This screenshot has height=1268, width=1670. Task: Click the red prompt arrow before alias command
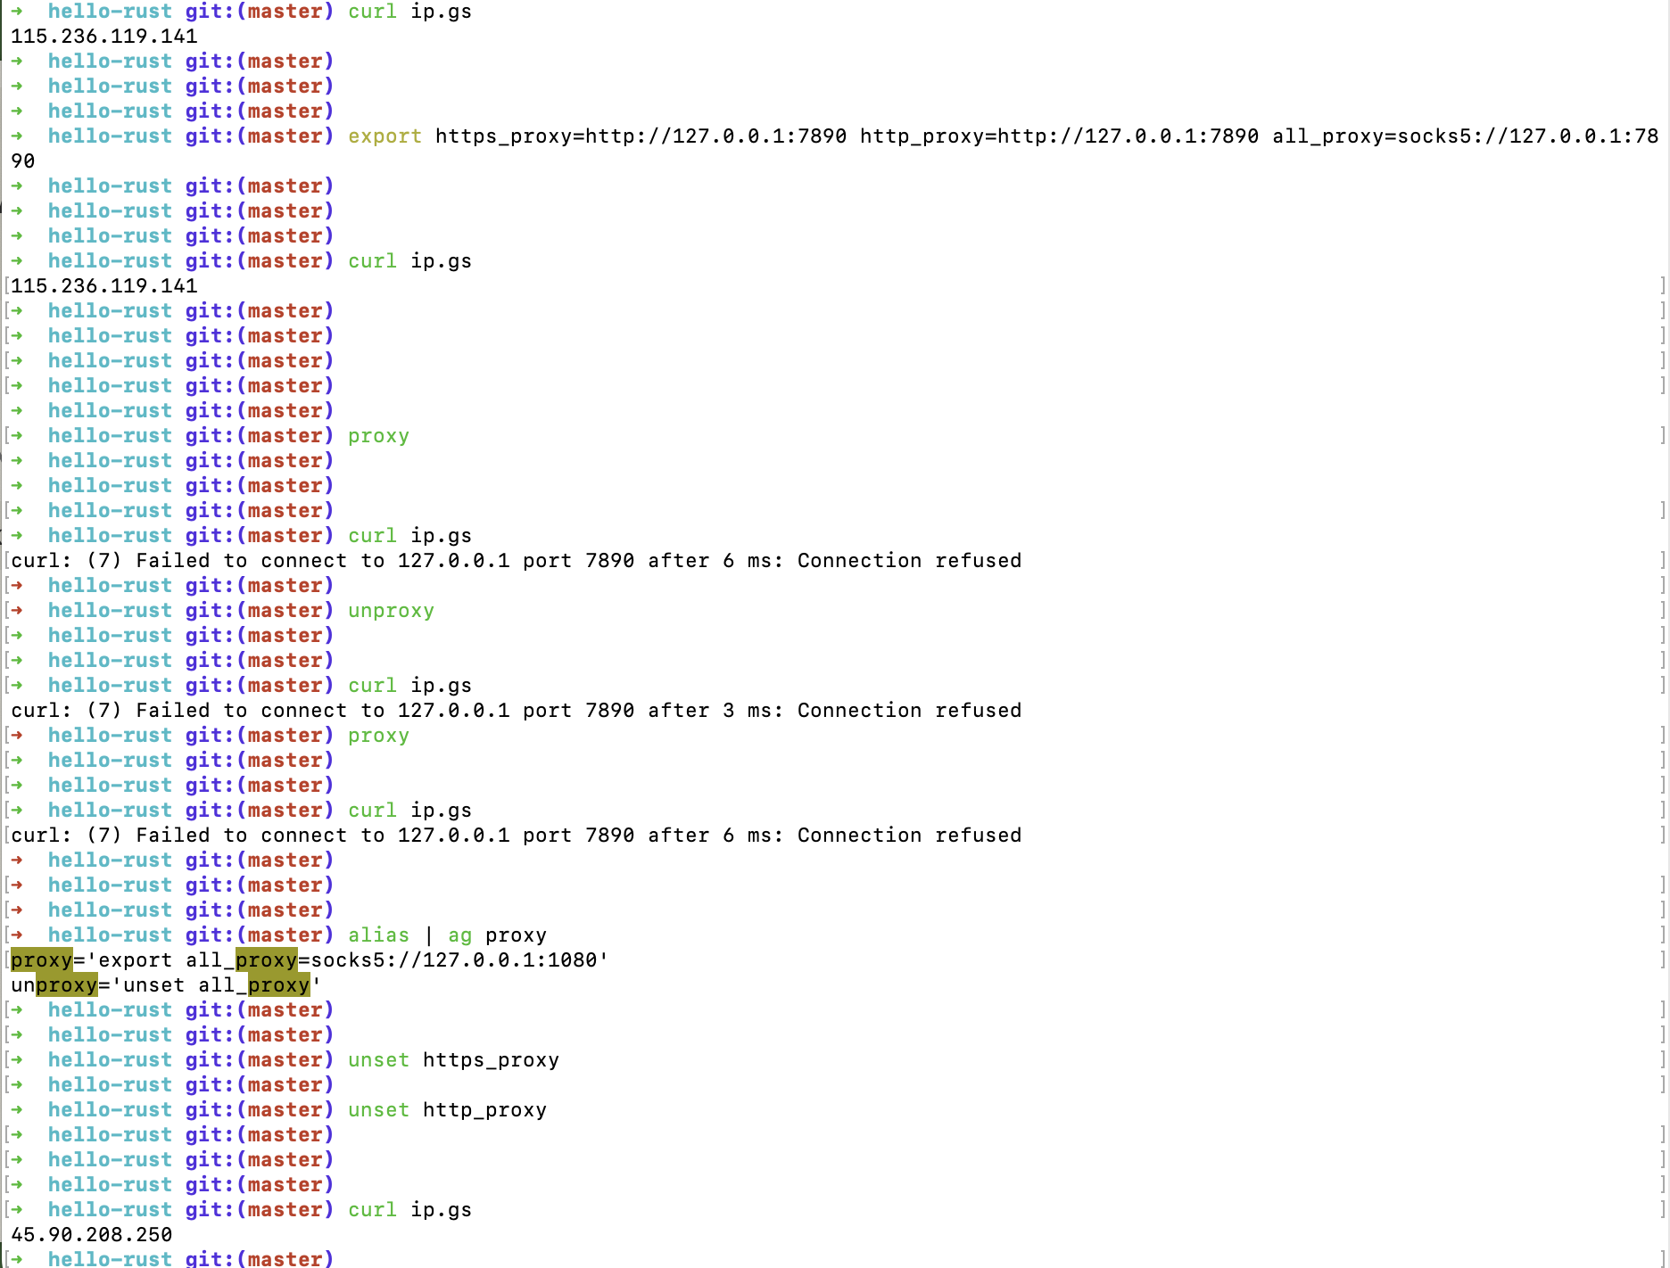[17, 935]
